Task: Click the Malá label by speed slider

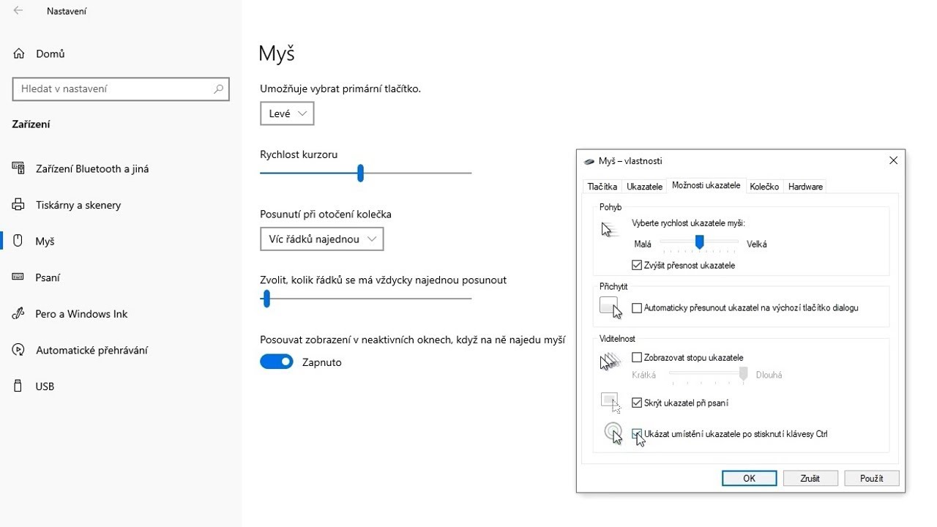Action: click(643, 244)
